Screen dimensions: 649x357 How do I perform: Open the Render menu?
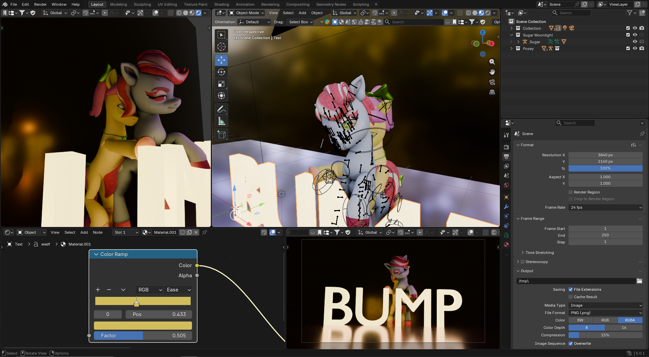coord(40,4)
